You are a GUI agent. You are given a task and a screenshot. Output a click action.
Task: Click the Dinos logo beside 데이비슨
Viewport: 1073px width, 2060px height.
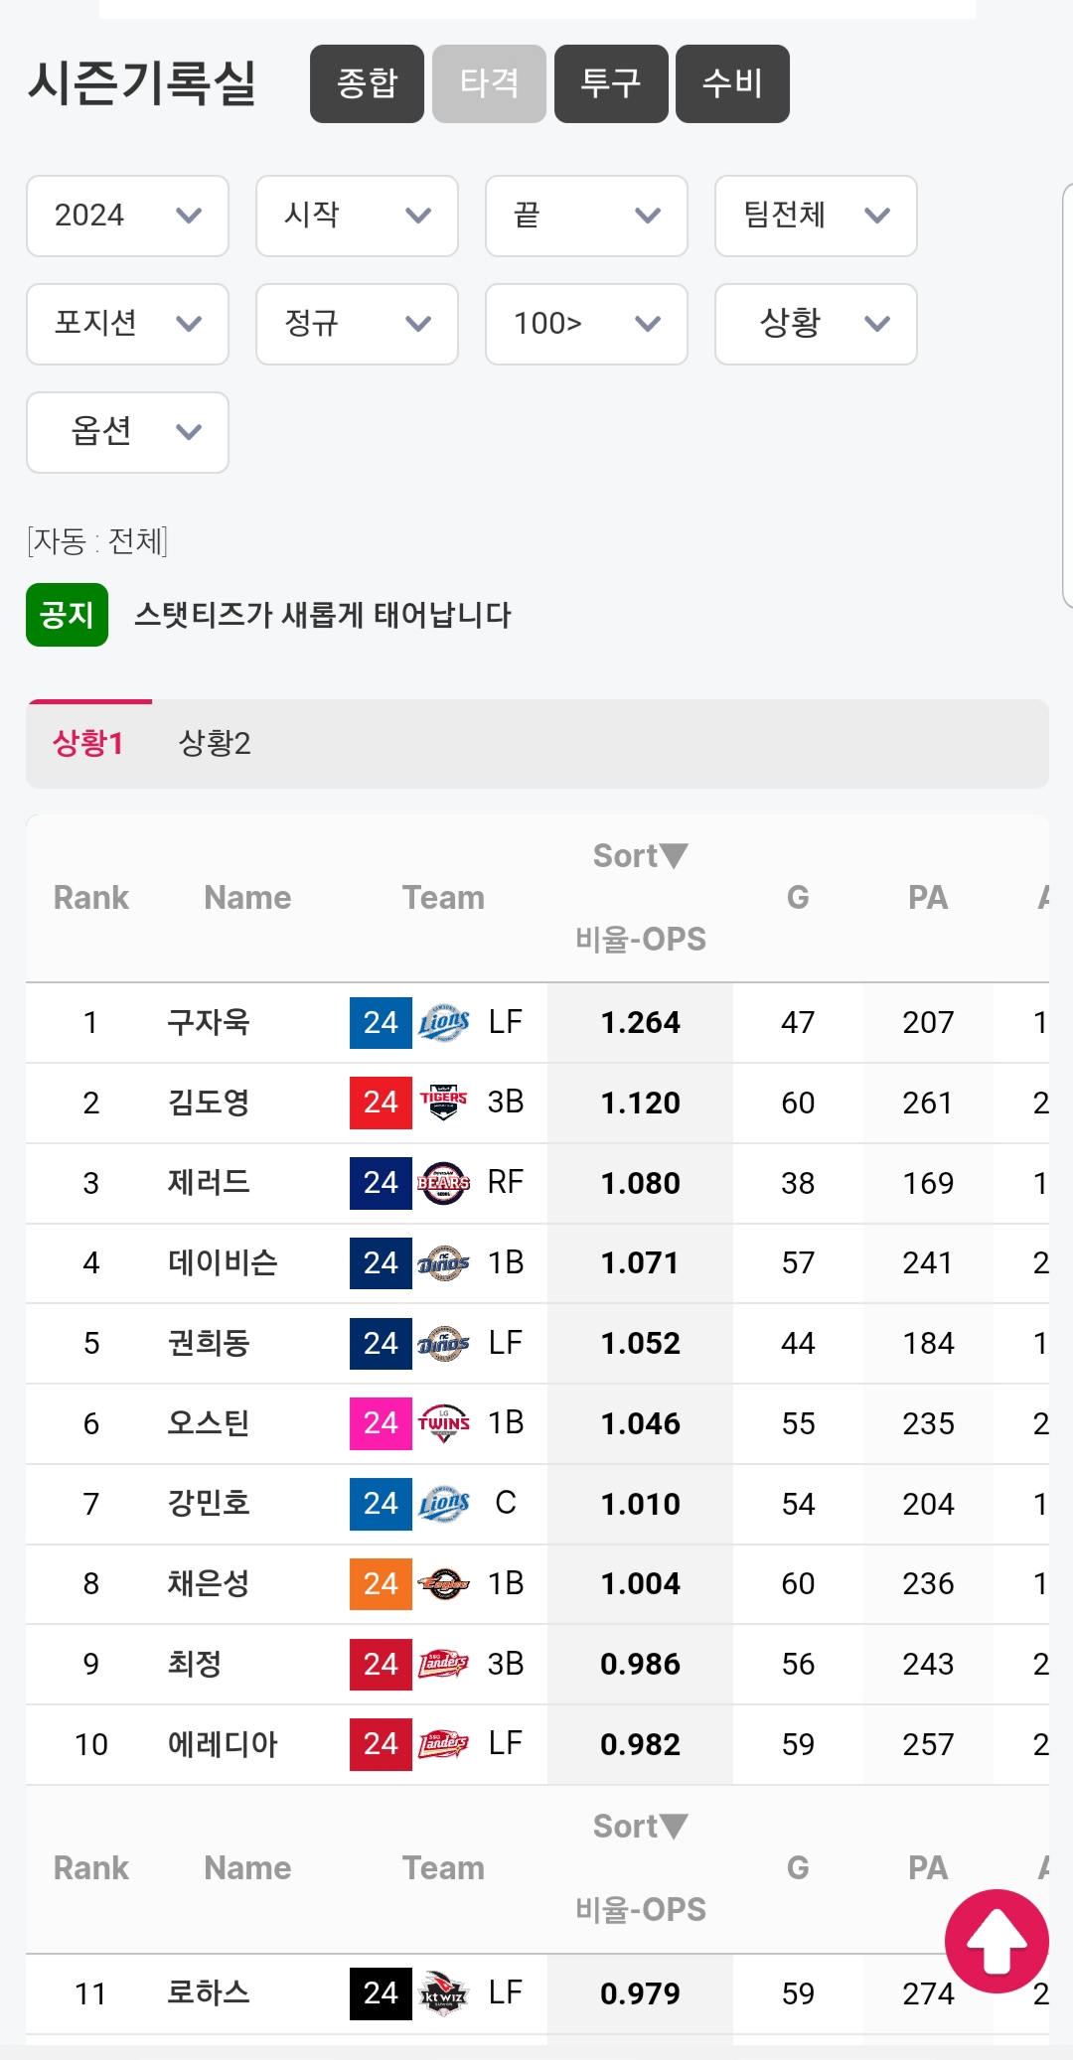pyautogui.click(x=444, y=1262)
